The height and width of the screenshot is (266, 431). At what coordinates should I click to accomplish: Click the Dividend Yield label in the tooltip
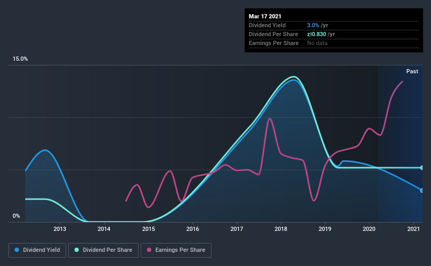pyautogui.click(x=267, y=25)
